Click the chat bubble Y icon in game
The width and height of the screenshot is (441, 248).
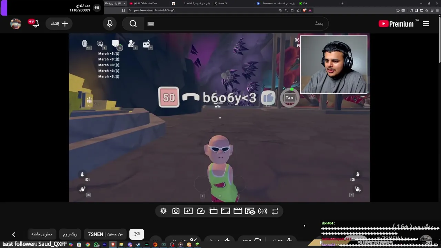tap(100, 44)
